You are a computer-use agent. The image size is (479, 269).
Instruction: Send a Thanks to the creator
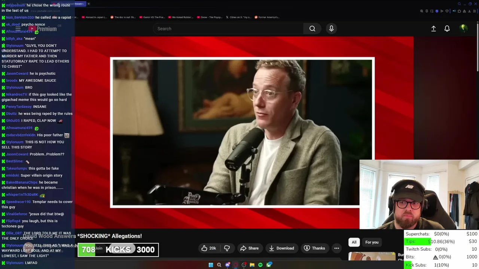click(x=314, y=248)
